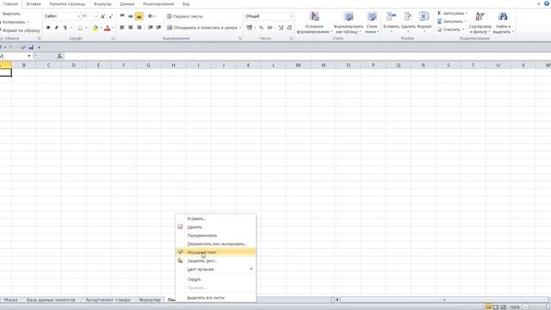
Task: Center cell text horizontally
Action: tap(130, 28)
